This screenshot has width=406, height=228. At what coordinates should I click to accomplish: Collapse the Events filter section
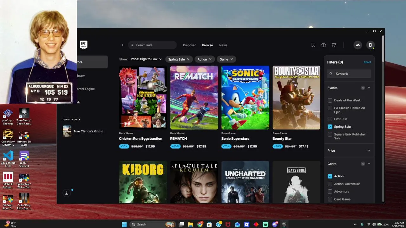pyautogui.click(x=369, y=88)
